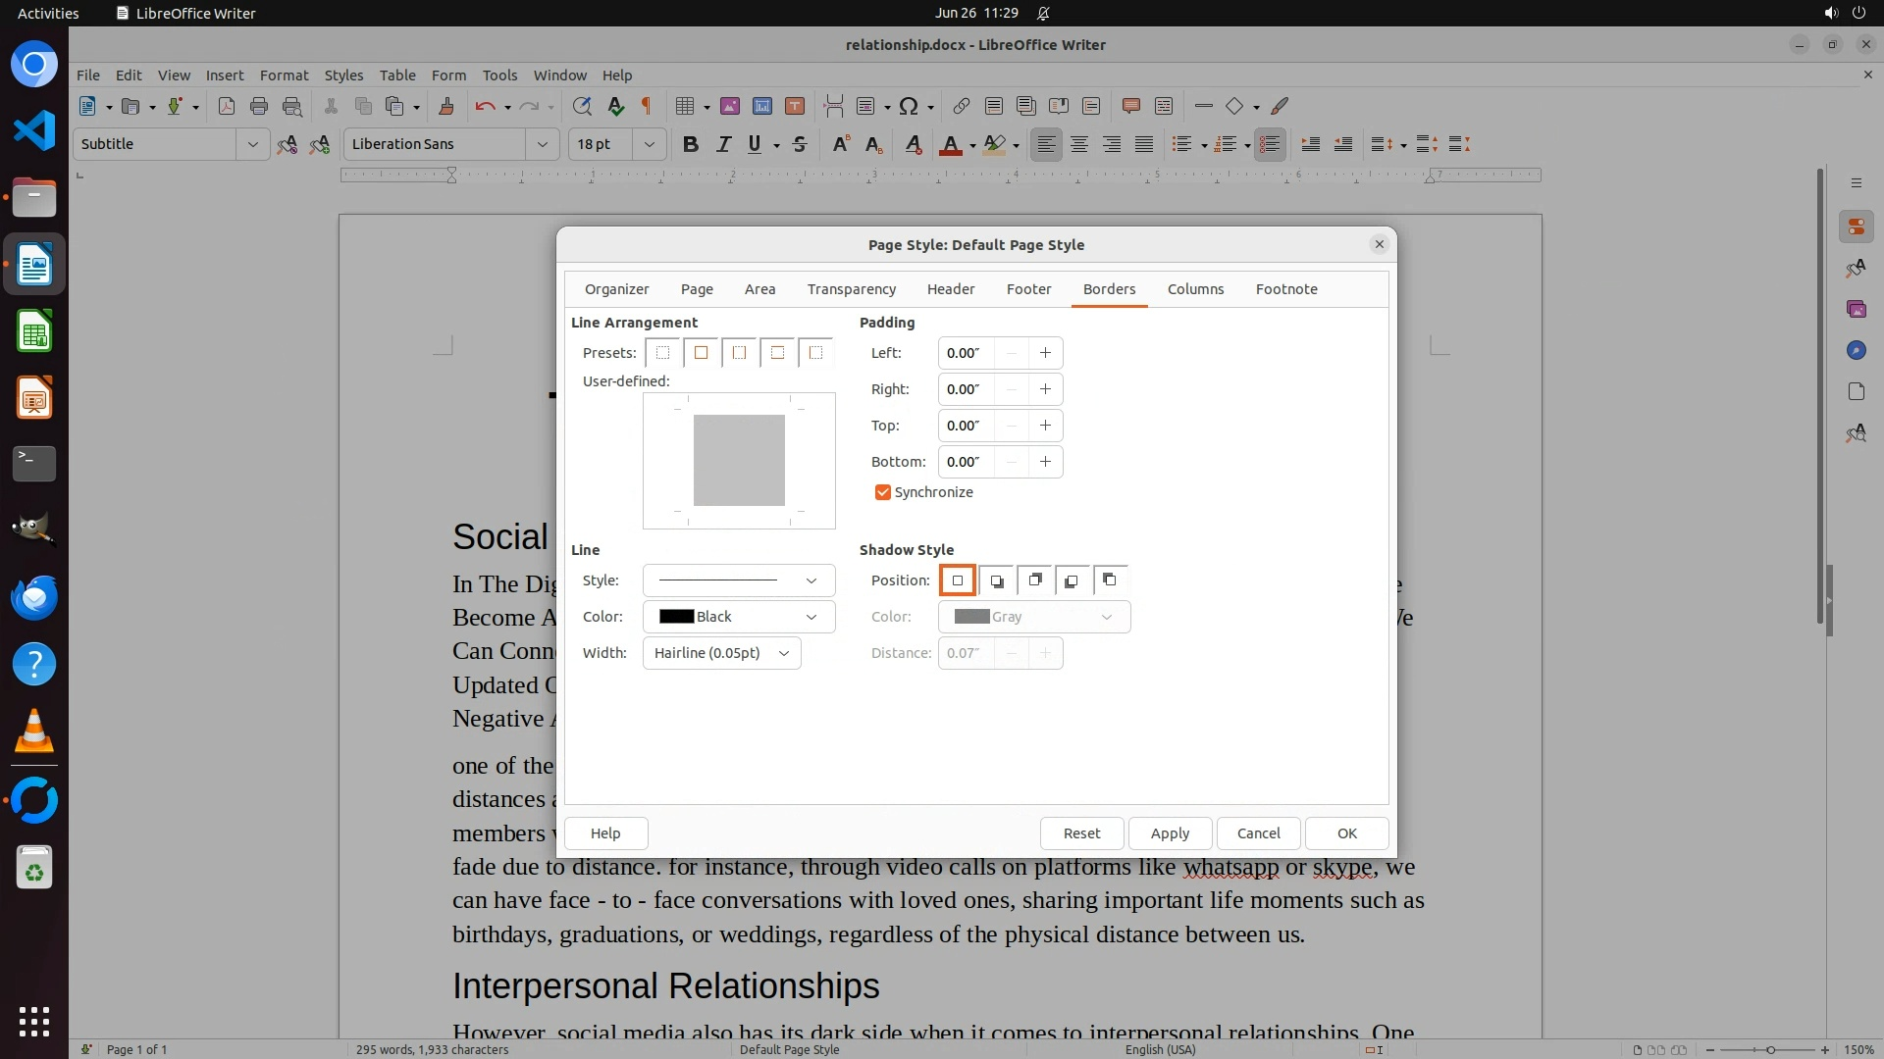Select the no-borders preset
This screenshot has width=1884, height=1059.
(x=662, y=353)
